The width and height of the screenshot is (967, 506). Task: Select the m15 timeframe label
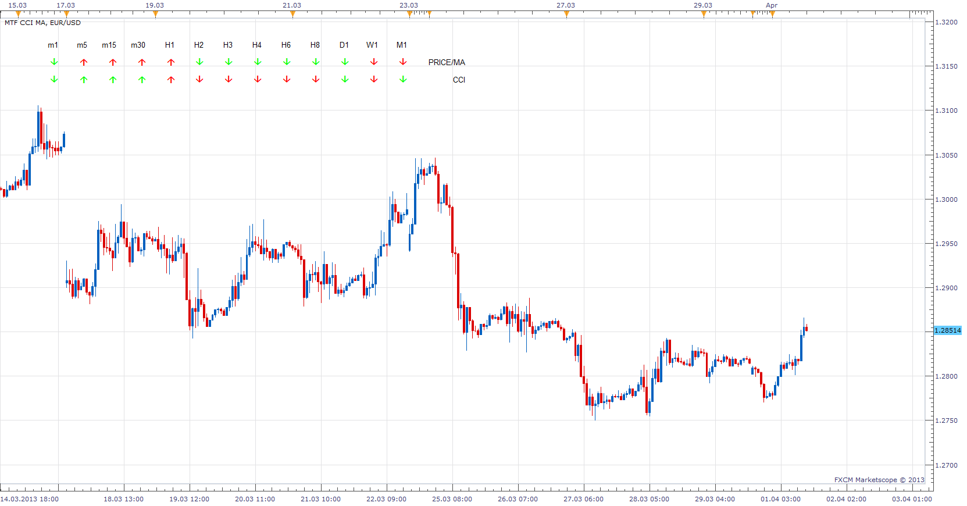click(109, 45)
